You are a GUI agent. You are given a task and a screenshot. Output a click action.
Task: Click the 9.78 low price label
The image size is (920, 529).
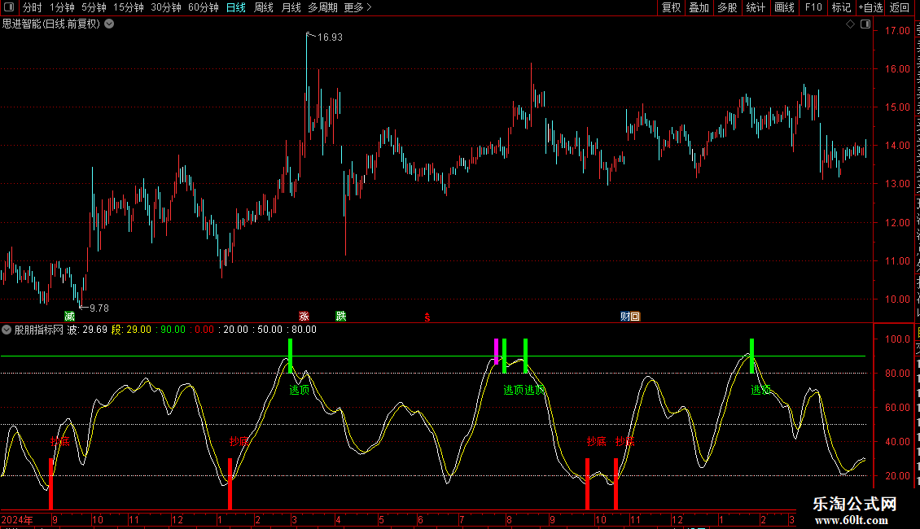tap(99, 308)
